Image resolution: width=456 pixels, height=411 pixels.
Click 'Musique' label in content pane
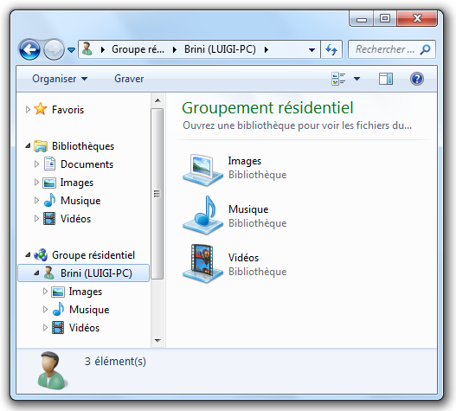pos(248,209)
